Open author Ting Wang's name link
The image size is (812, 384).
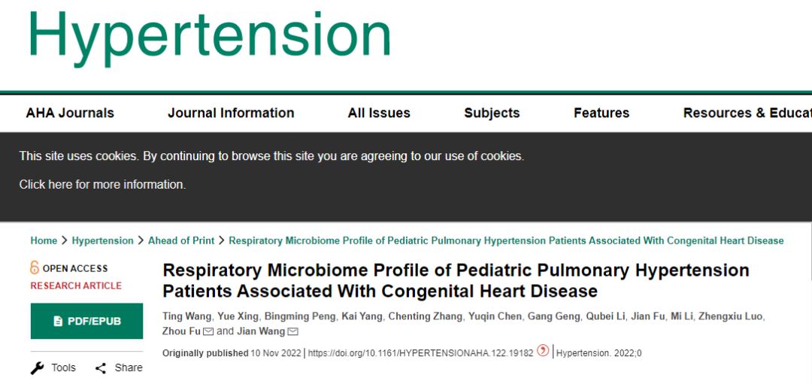click(186, 316)
